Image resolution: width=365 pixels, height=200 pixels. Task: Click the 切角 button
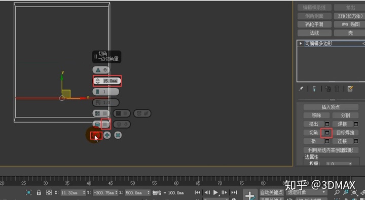pyautogui.click(x=314, y=133)
